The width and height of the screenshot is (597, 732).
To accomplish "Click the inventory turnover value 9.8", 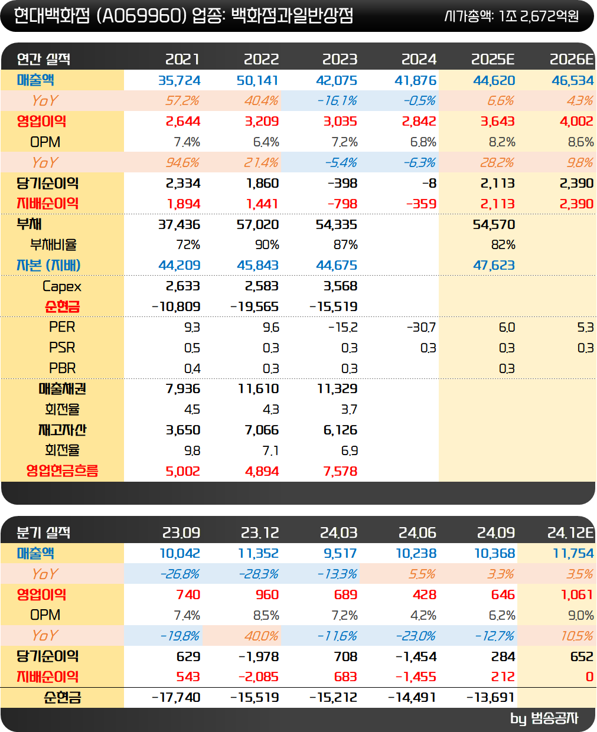I will [192, 451].
